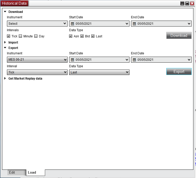Click the Import section heading
The image size is (196, 178).
pos(13,43)
